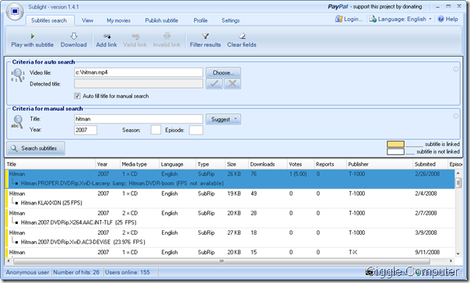Open the Language: English dropdown
470x283 pixels.
[400, 19]
